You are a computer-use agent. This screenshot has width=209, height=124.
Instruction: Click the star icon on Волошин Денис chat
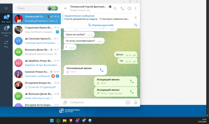[x=51, y=50]
